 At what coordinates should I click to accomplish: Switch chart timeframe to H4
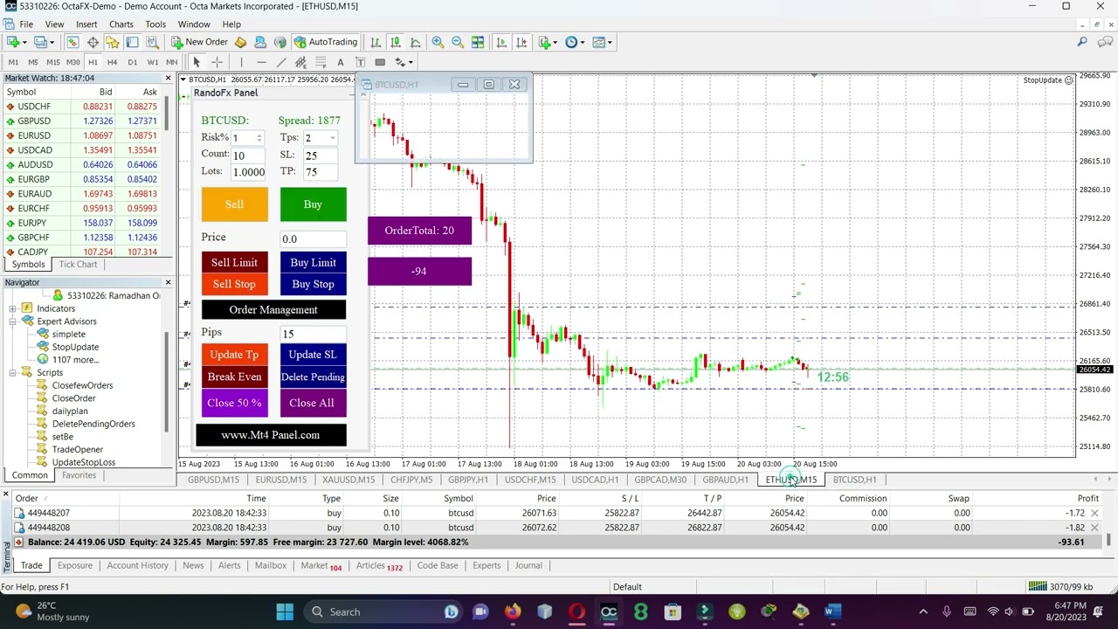pyautogui.click(x=112, y=62)
